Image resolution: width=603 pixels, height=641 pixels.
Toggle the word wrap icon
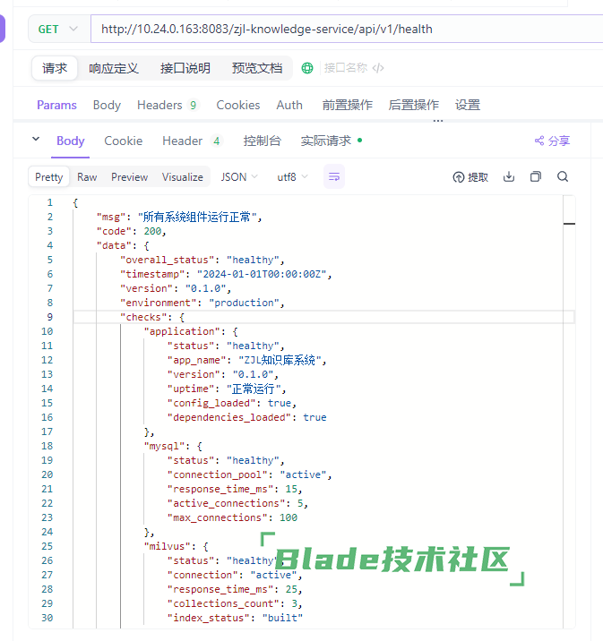[334, 176]
